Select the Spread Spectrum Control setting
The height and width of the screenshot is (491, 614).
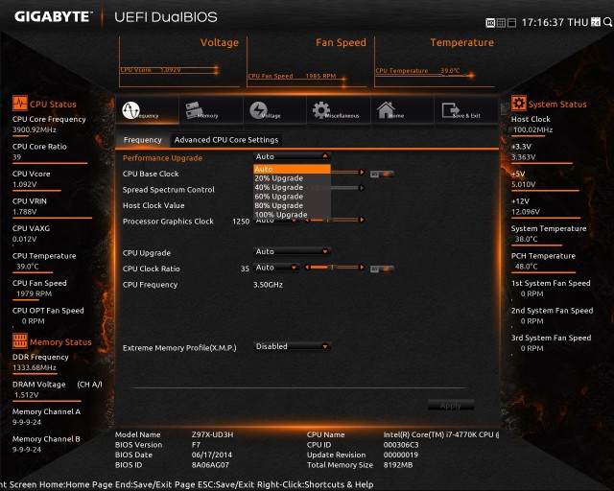click(169, 190)
